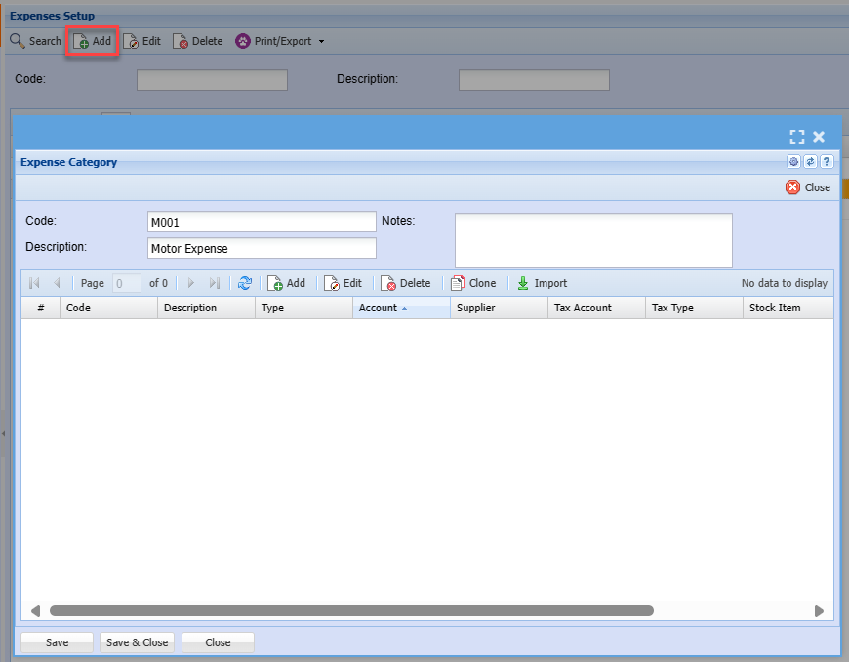Screen dimensions: 849x662
Task: Click the Supplier column header
Action: tap(498, 308)
